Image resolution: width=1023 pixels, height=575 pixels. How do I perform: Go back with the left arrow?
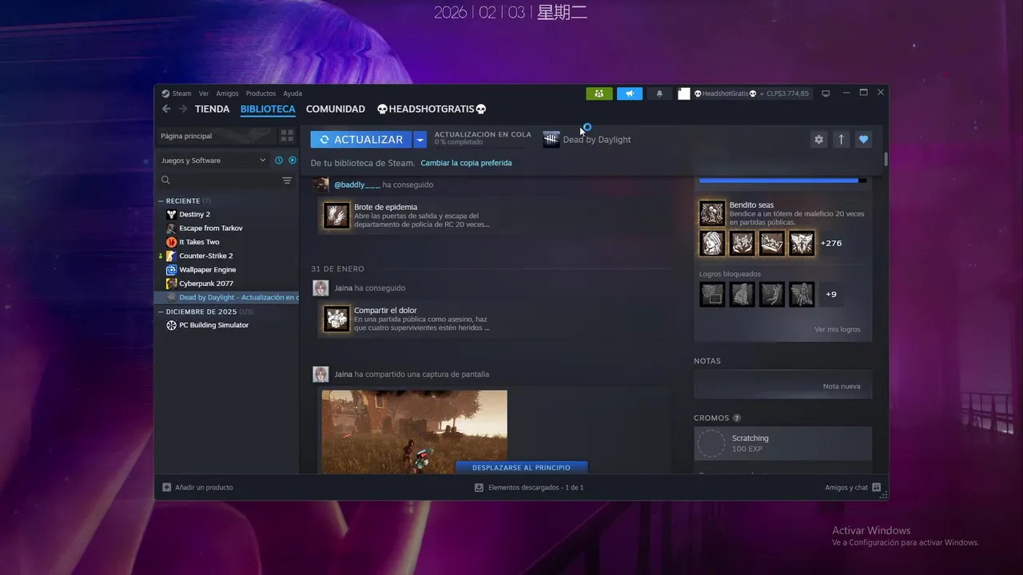coord(166,109)
